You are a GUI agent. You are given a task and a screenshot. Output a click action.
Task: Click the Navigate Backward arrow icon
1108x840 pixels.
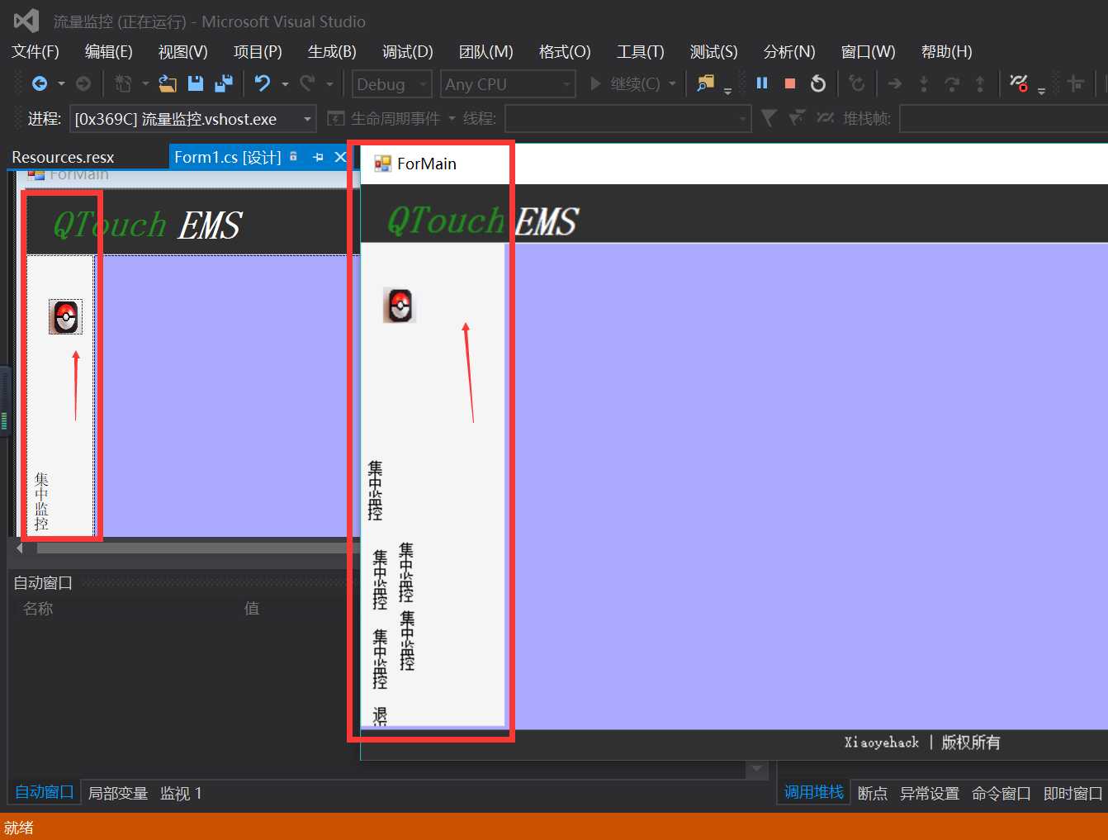[39, 83]
